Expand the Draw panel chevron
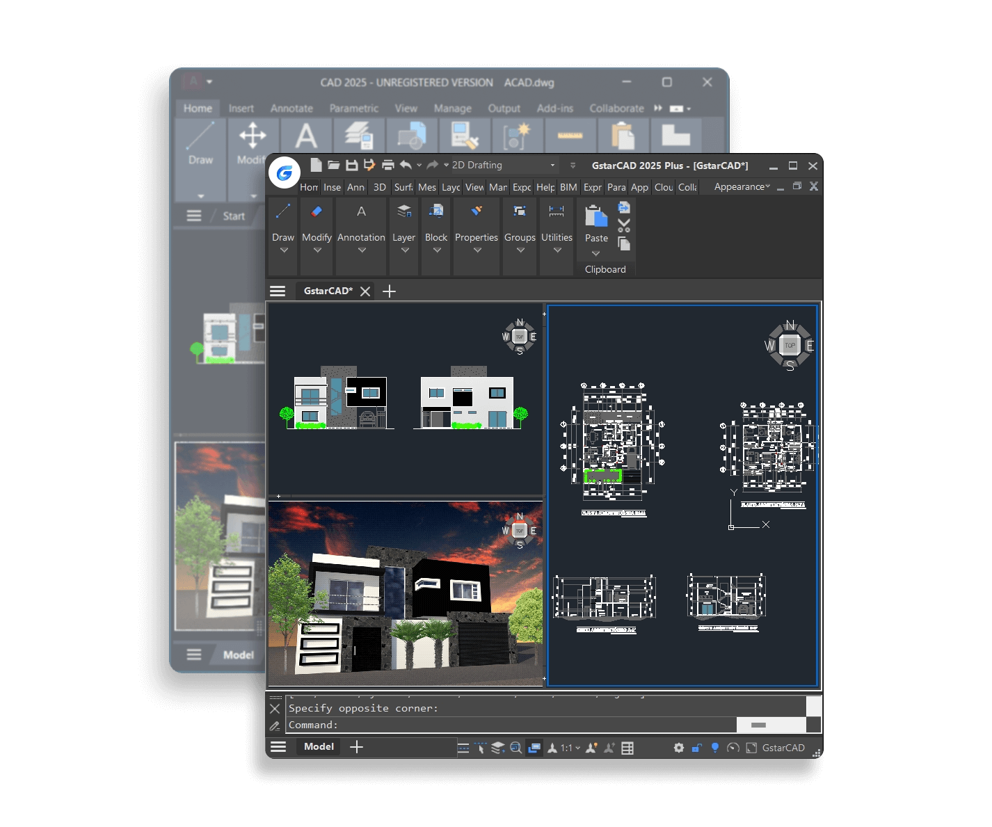Screen dimensions: 992x827 pyautogui.click(x=283, y=250)
